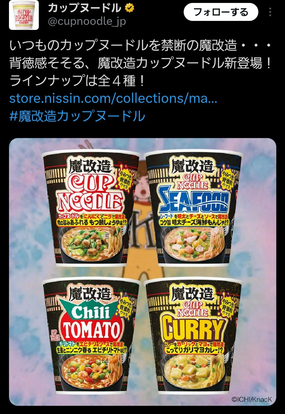Click the カップヌードル display name
Image resolution: width=285 pixels, height=414 pixels.
[84, 8]
